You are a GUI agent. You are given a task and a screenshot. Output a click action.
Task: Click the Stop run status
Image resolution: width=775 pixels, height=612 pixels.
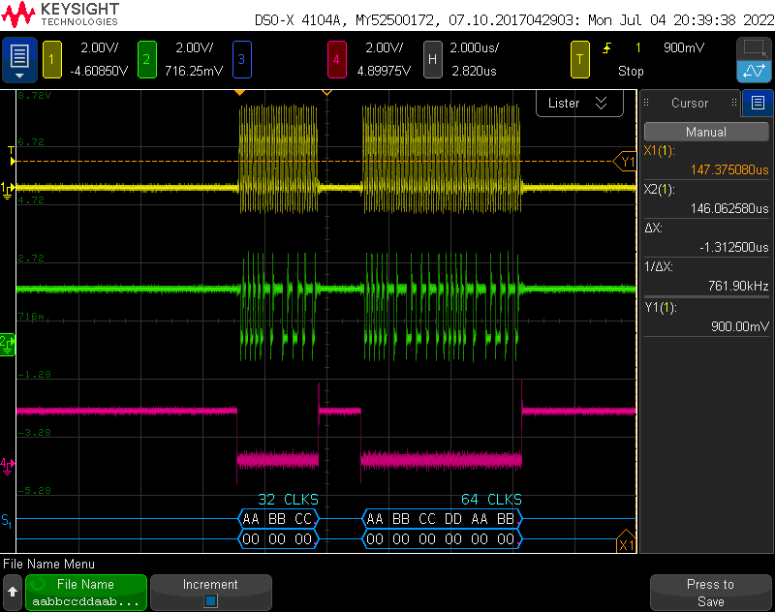pos(631,71)
